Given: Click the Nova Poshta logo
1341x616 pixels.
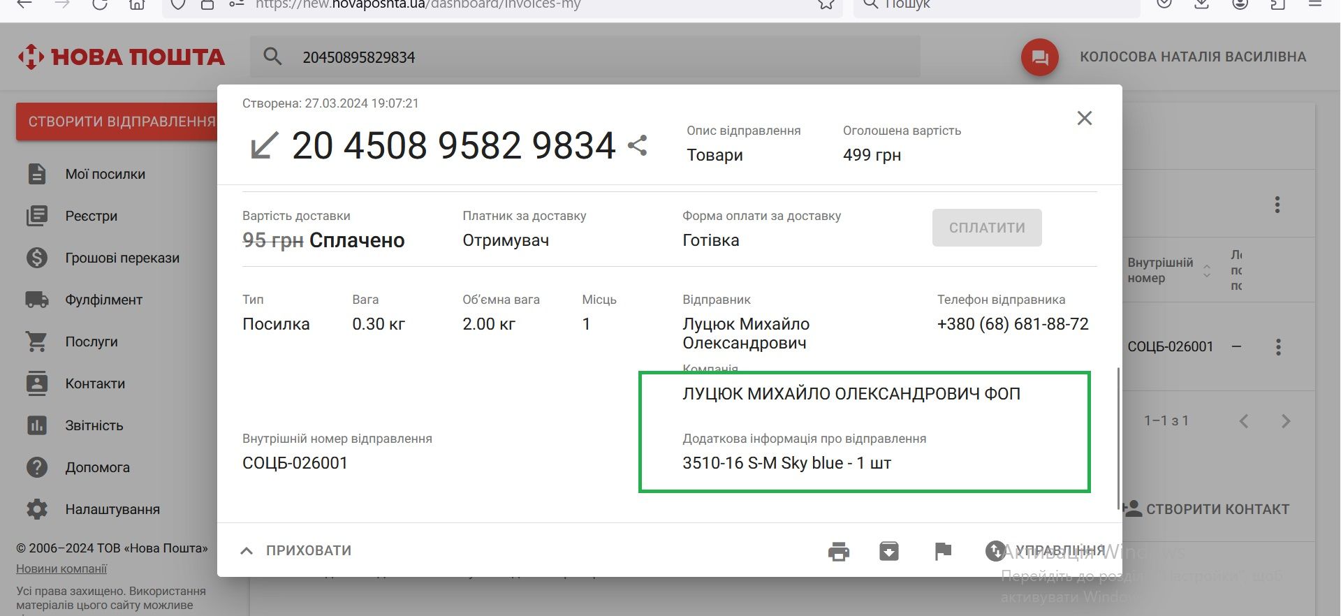Looking at the screenshot, I should pos(121,57).
